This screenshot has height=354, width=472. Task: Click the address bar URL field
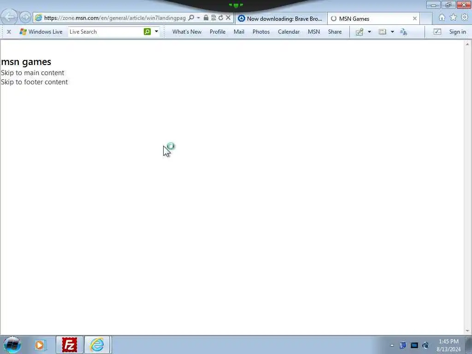[114, 18]
